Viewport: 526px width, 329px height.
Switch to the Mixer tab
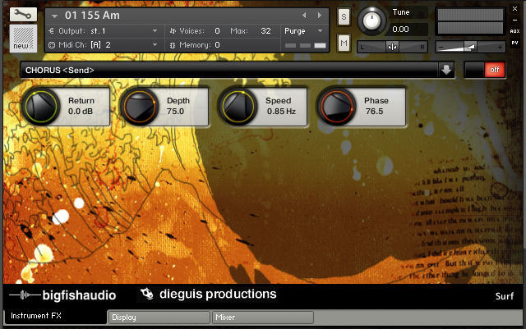point(263,318)
